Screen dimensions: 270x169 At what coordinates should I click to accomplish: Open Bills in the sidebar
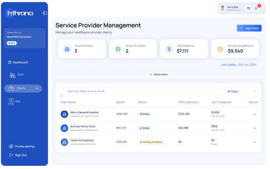tap(14, 101)
